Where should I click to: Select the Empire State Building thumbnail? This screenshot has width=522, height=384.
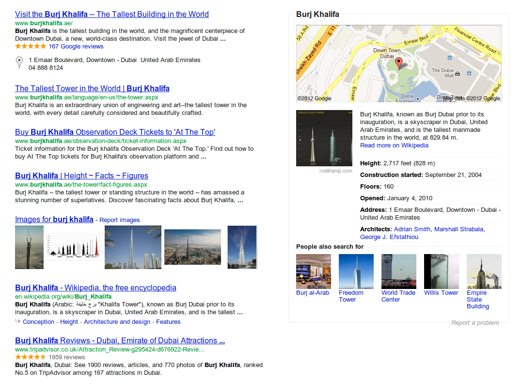(484, 272)
